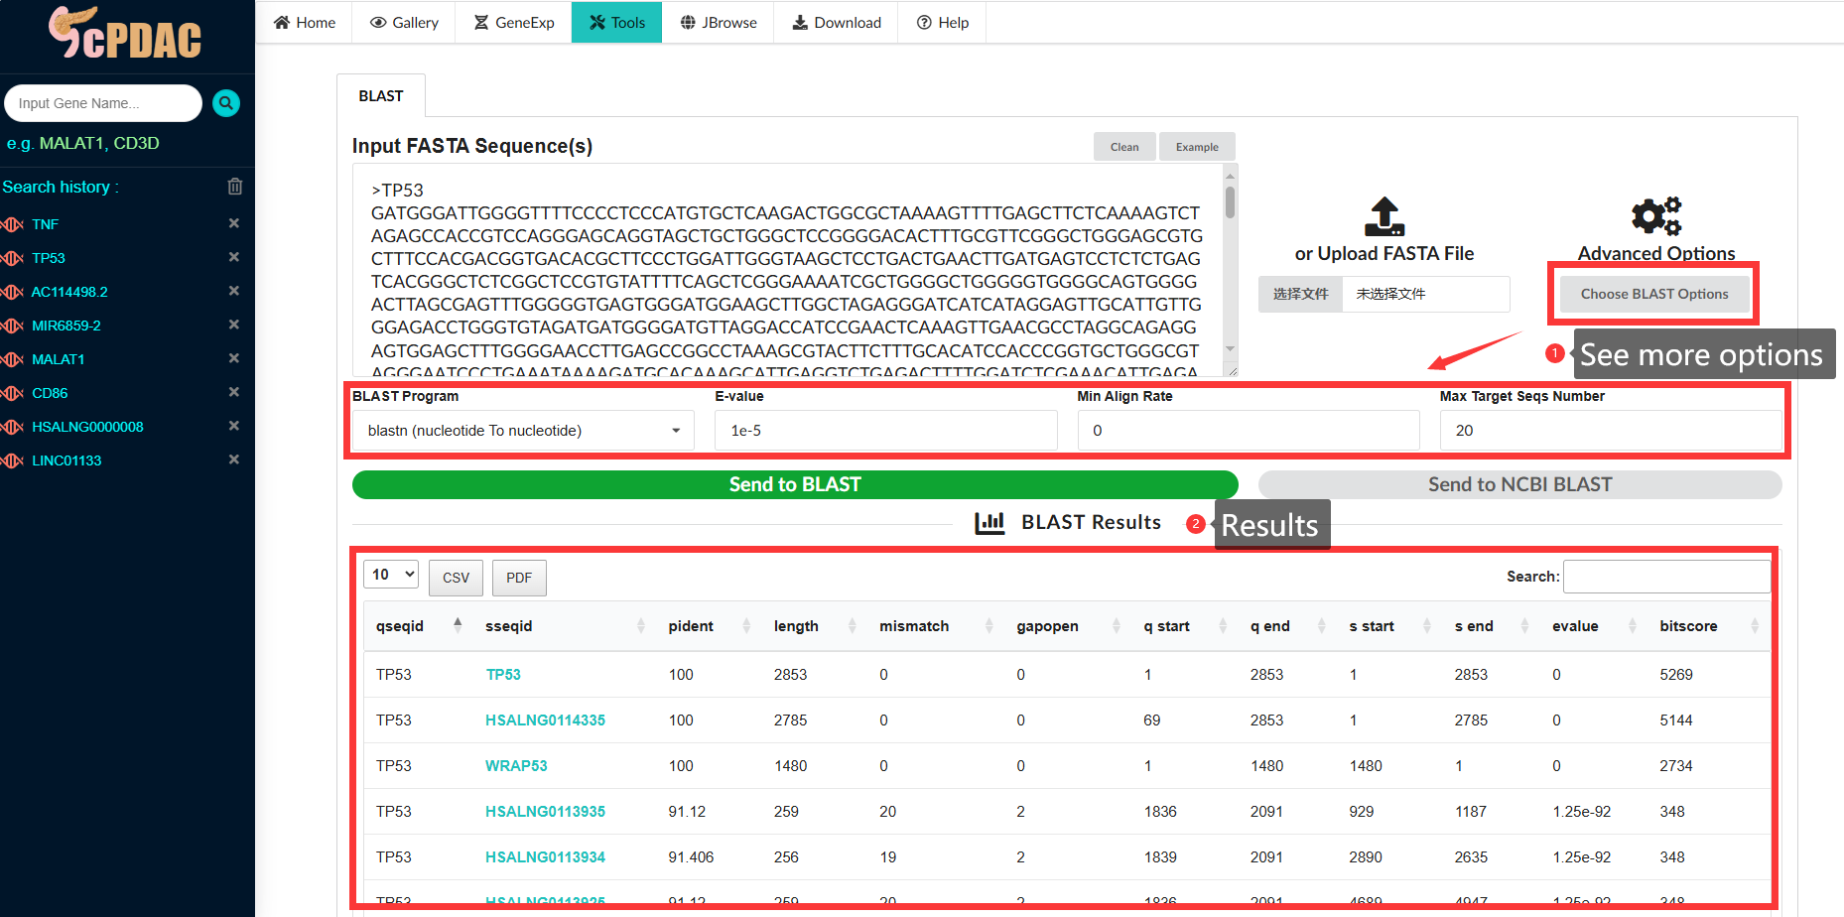Select LINC01133 in search history
The image size is (1844, 917).
[x=66, y=460]
